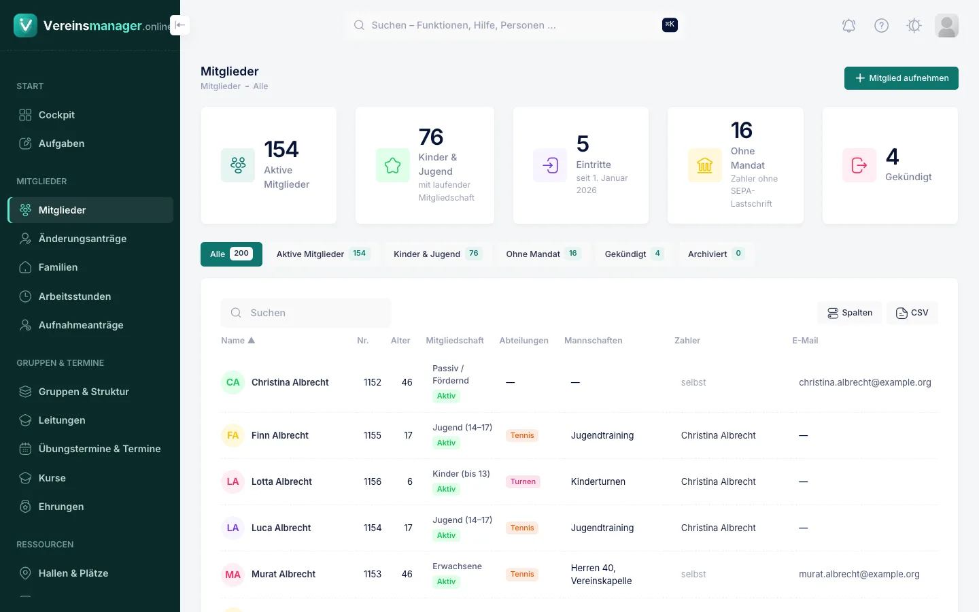Open the user profile avatar
The width and height of the screenshot is (979, 612).
(x=946, y=26)
